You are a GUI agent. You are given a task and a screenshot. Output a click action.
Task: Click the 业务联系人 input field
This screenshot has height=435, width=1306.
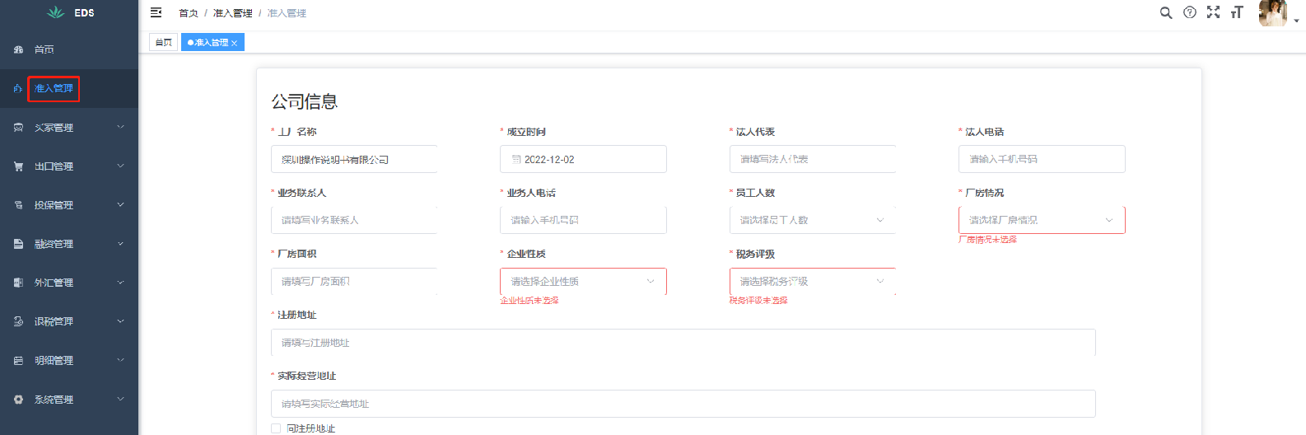pyautogui.click(x=354, y=220)
